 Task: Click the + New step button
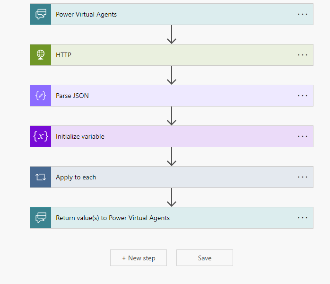coord(139,258)
